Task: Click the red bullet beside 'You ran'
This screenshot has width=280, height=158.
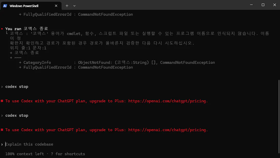Action: click(x=2, y=29)
